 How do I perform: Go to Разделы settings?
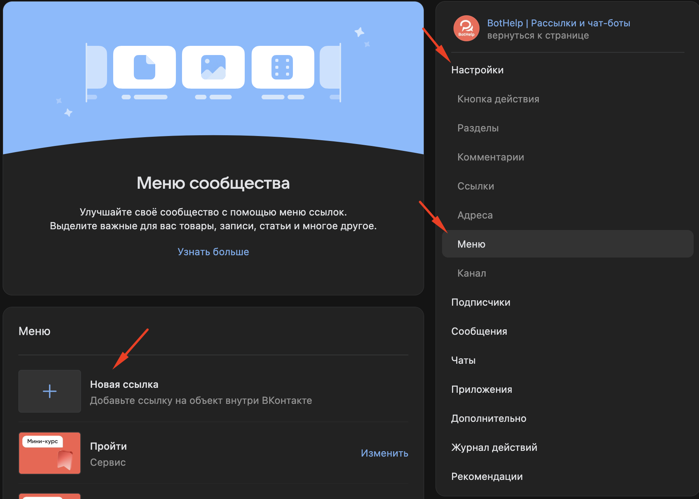(478, 128)
